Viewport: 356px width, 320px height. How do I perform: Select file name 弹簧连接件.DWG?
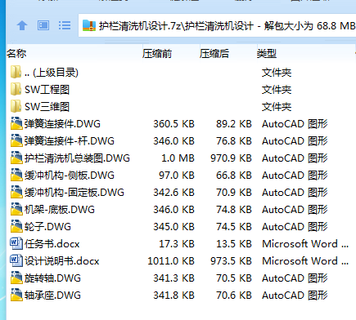point(62,124)
